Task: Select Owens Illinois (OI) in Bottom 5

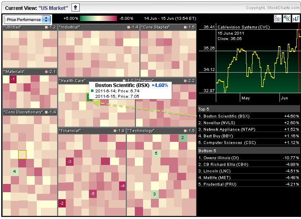Action: 248,158
